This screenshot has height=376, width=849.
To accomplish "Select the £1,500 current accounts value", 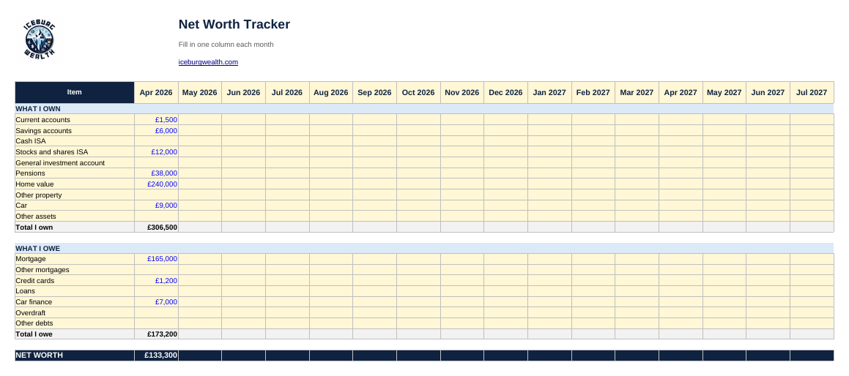I will coord(156,119).
